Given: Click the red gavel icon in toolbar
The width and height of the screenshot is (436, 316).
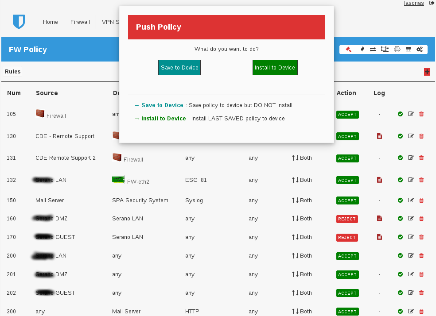Looking at the screenshot, I should 348,50.
